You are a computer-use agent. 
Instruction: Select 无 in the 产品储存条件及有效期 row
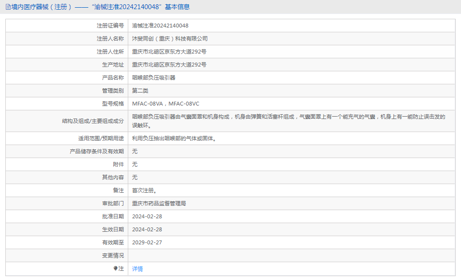pyautogui.click(x=135, y=151)
